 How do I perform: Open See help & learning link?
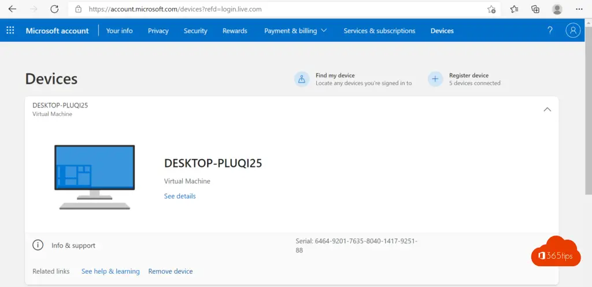point(110,271)
